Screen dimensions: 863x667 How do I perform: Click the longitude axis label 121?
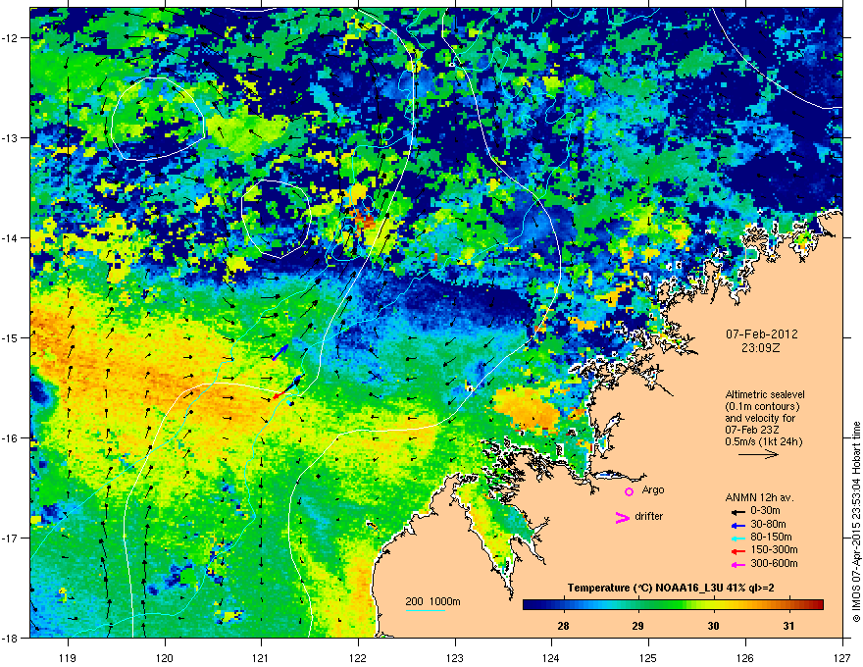click(261, 657)
